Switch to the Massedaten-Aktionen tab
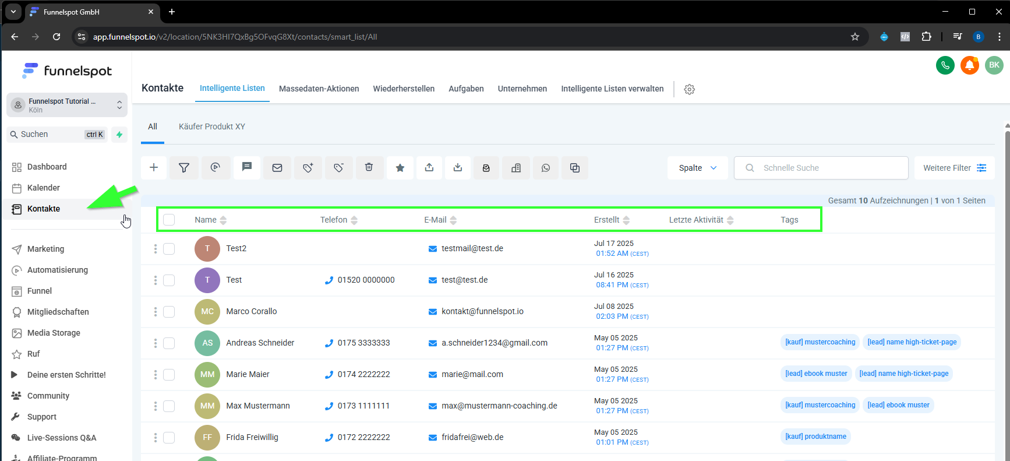1010x461 pixels. click(x=319, y=89)
